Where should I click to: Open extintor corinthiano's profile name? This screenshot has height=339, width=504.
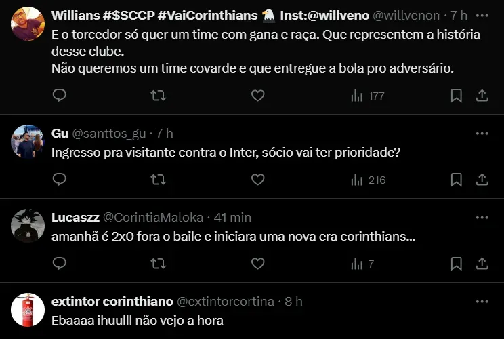pos(112,302)
